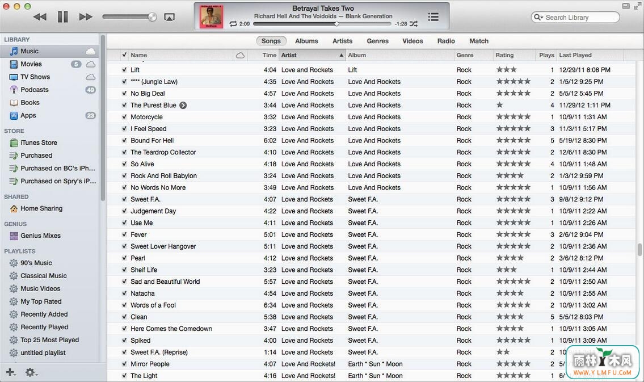The image size is (644, 382).
Task: Sort by the Artist column header
Action: (x=312, y=55)
